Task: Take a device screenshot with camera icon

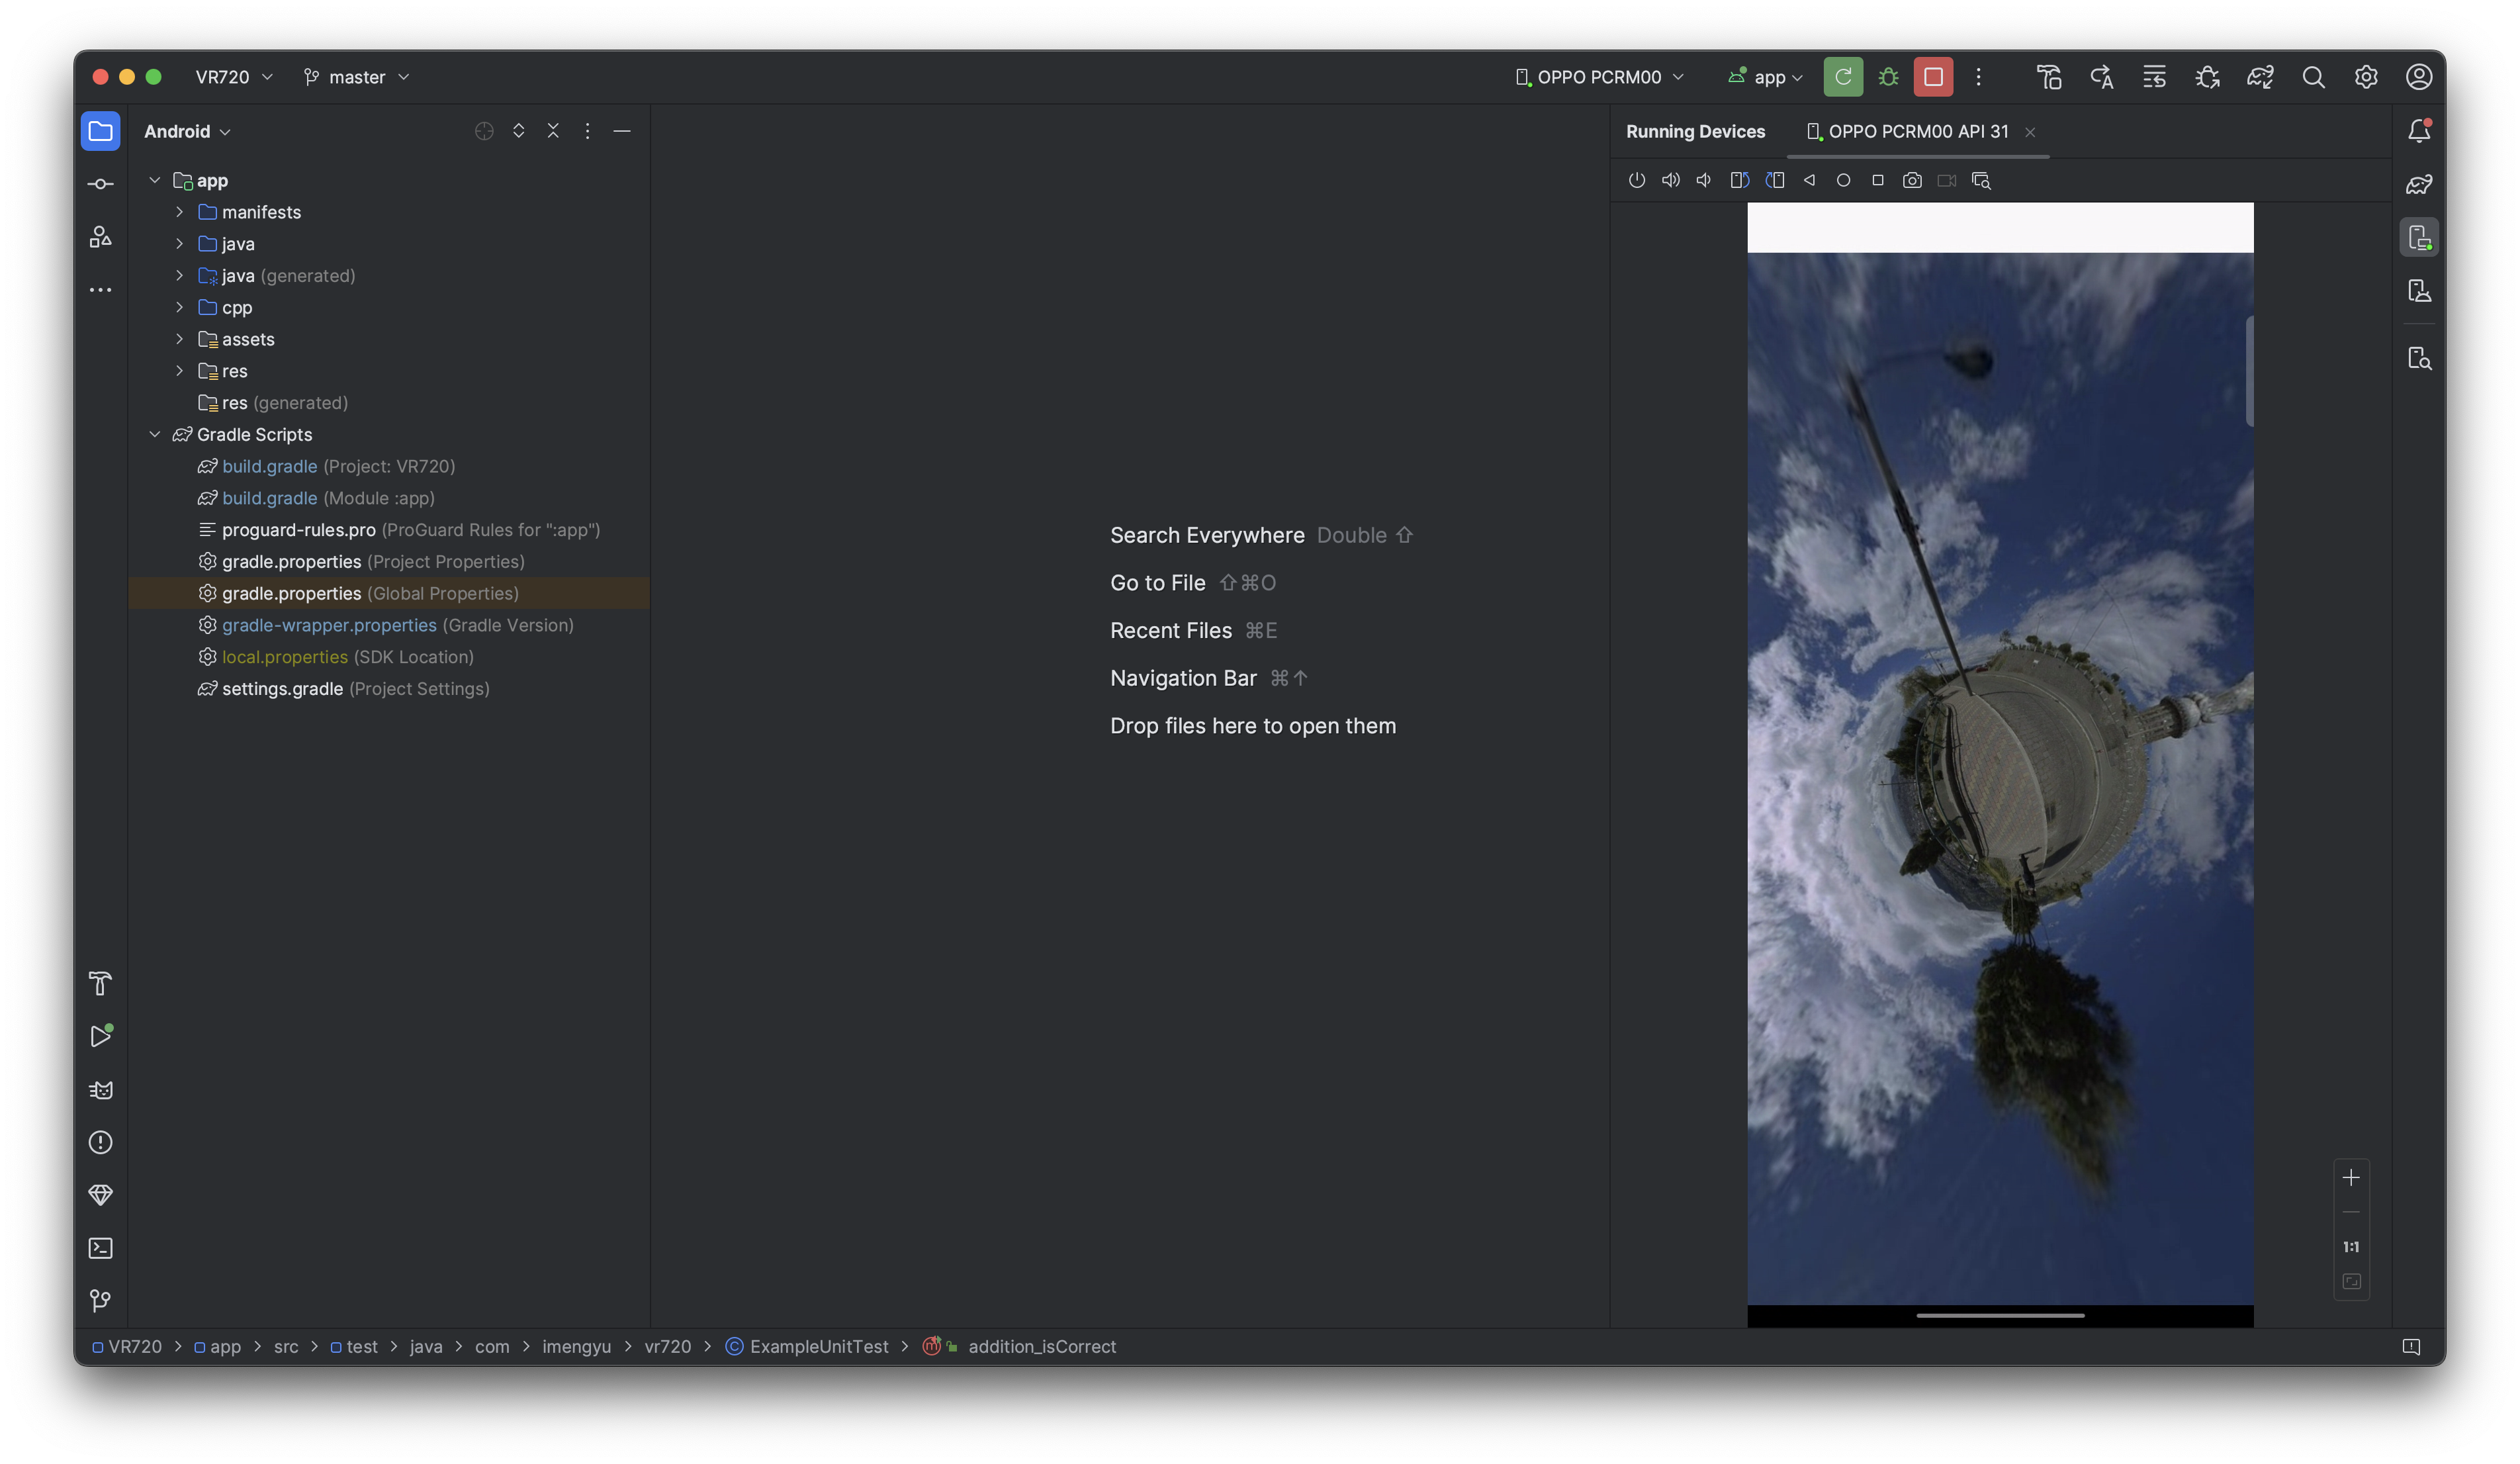Action: pos(1911,180)
